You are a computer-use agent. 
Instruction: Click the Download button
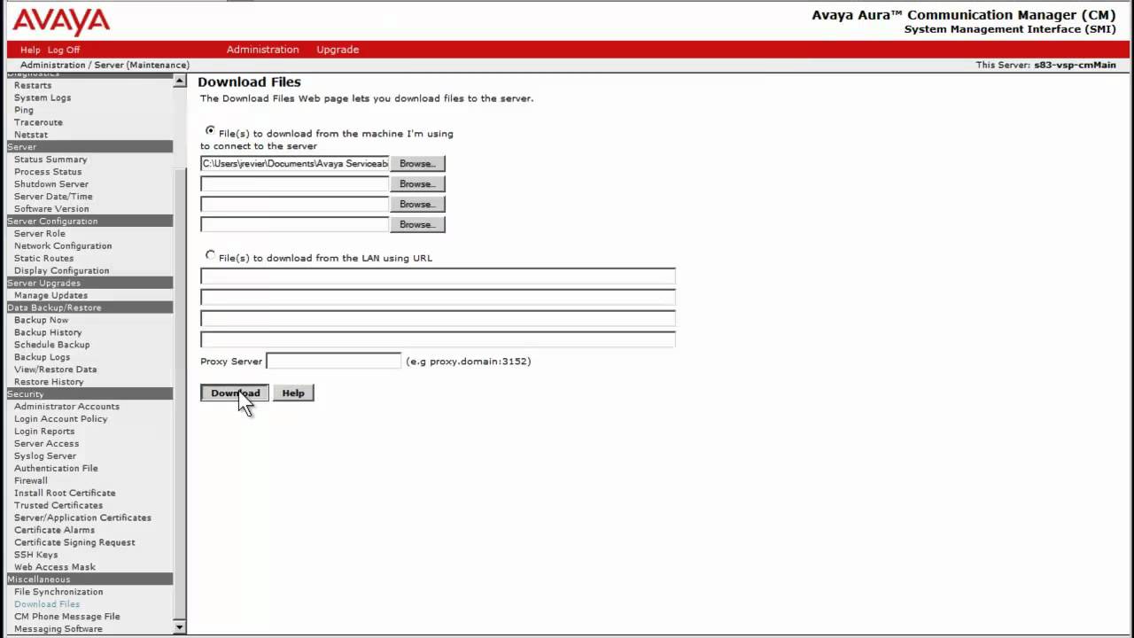pos(235,393)
